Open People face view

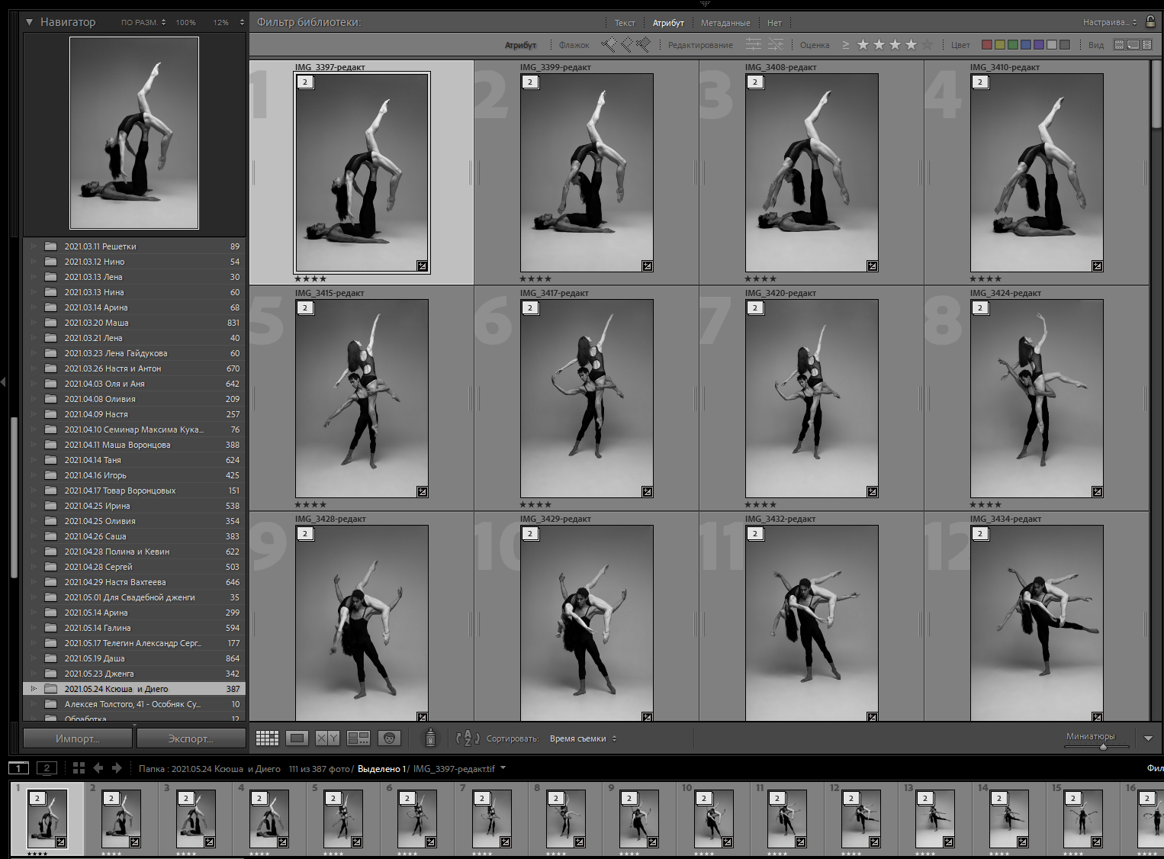(x=389, y=738)
